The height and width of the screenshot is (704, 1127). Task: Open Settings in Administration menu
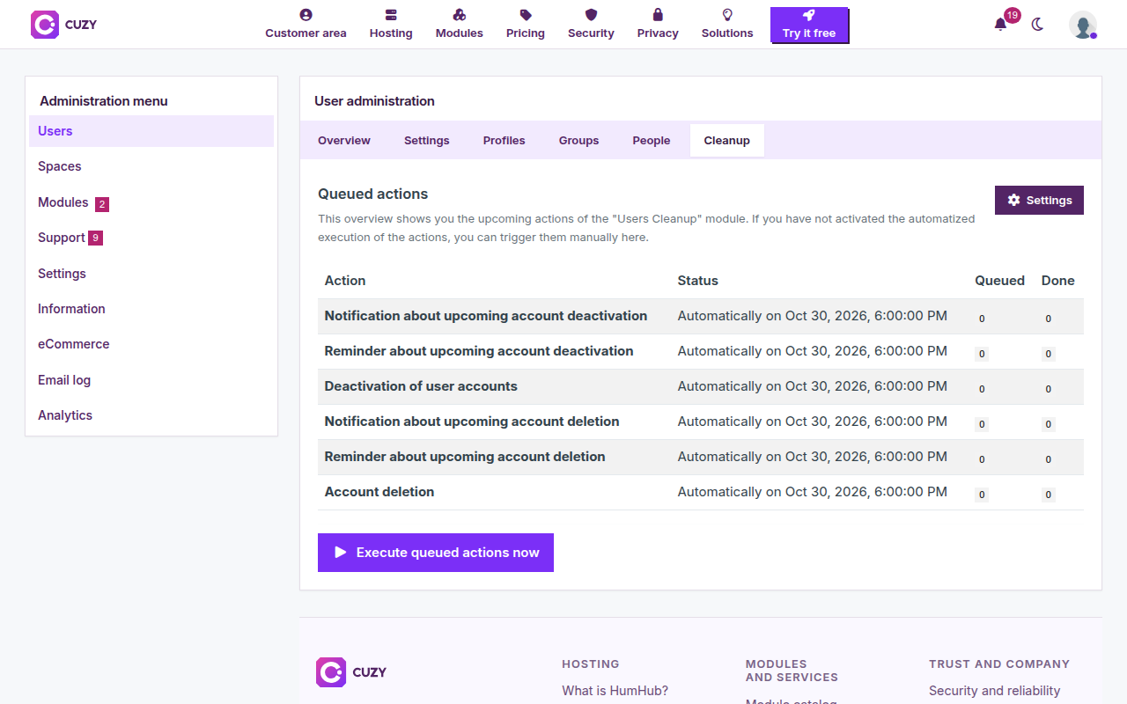(151, 274)
